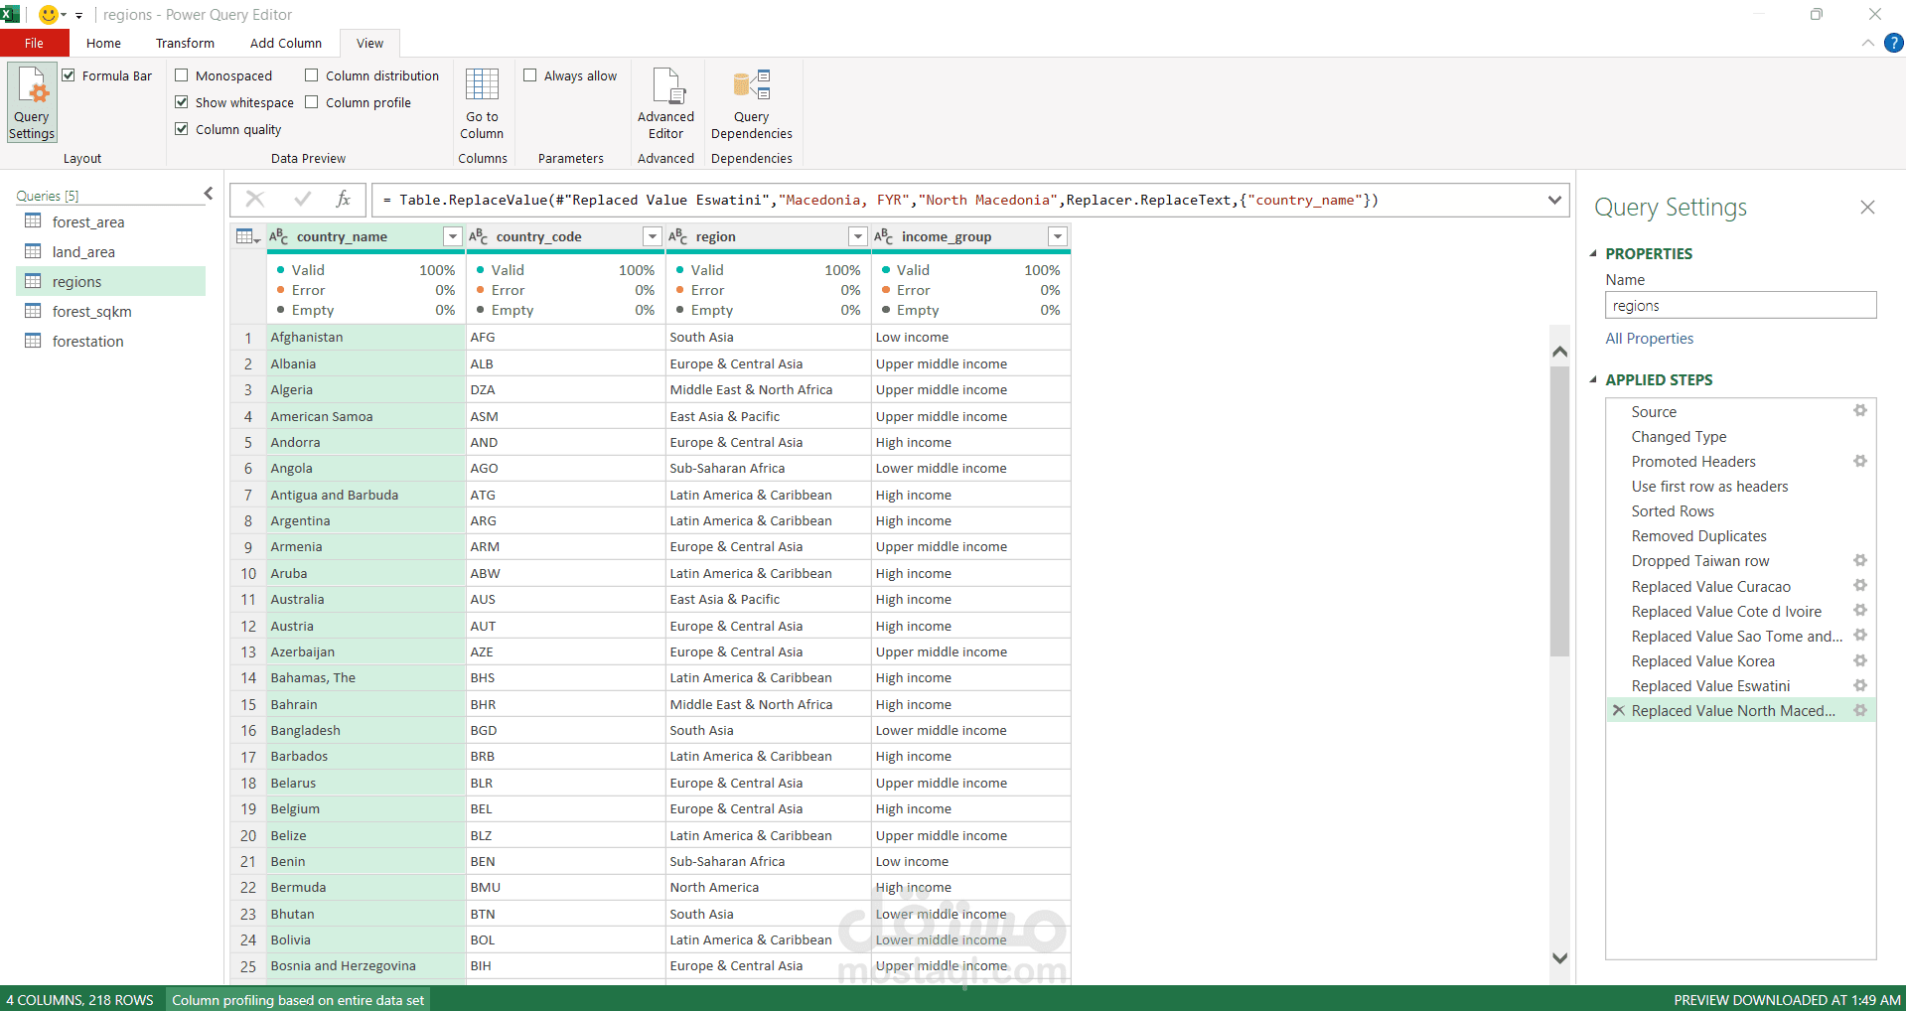Click the Query Settings ribbon icon
Screen dimensions: 1906x1011
[x=32, y=102]
